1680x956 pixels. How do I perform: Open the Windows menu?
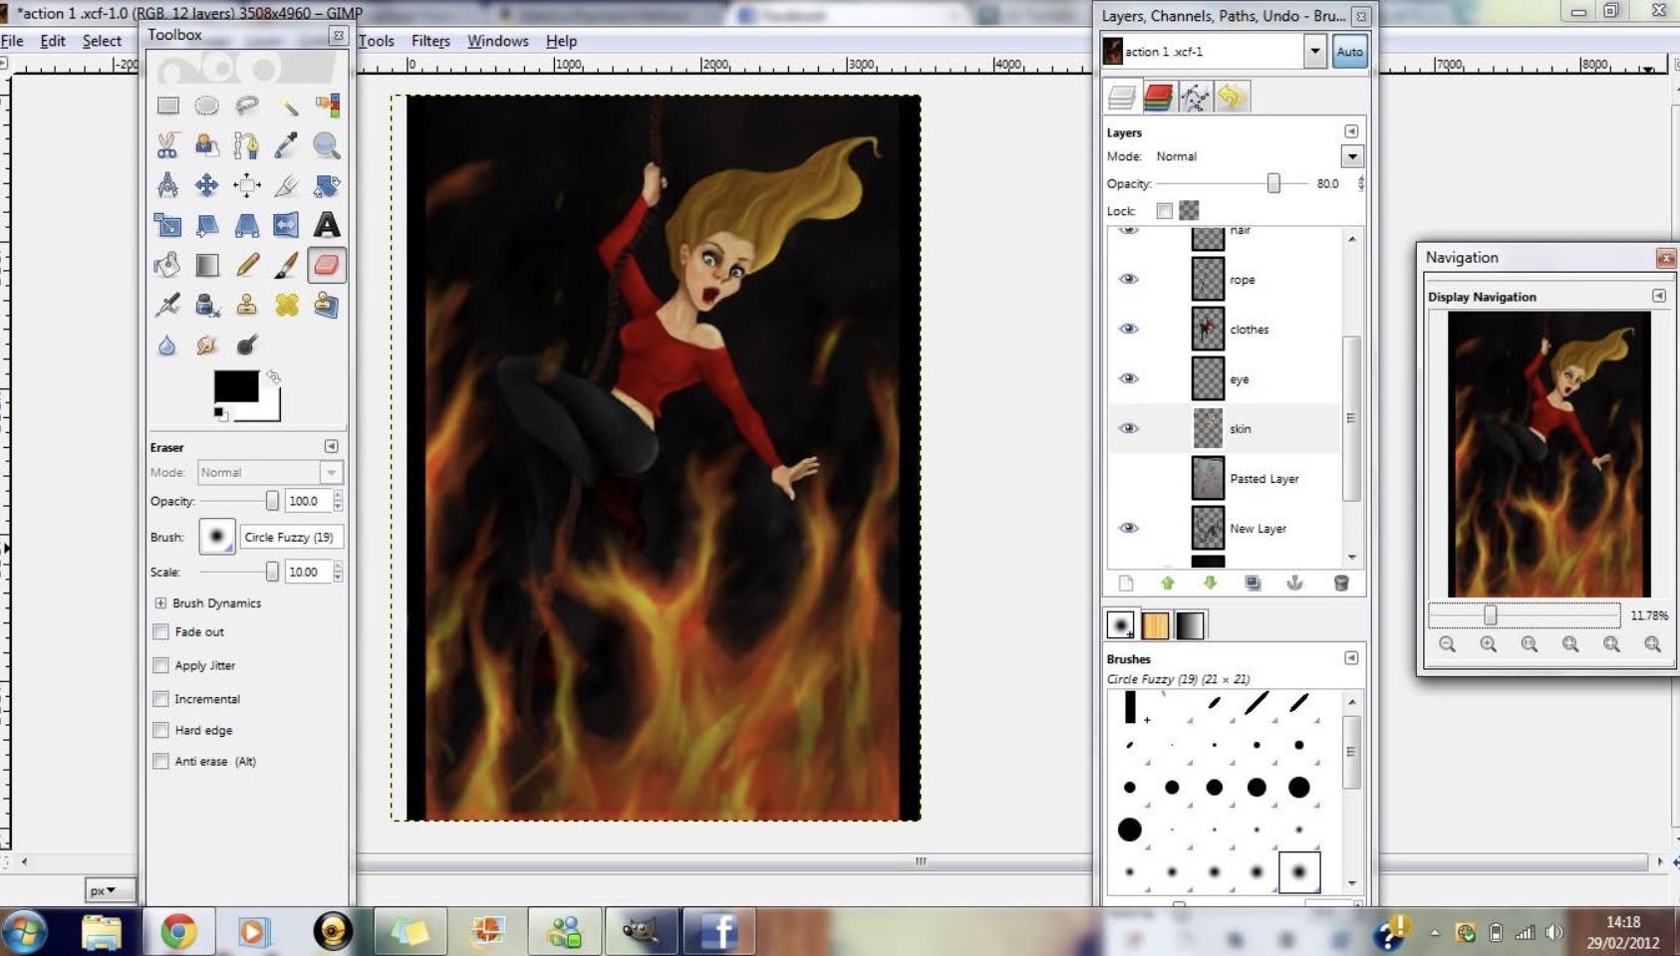497,41
